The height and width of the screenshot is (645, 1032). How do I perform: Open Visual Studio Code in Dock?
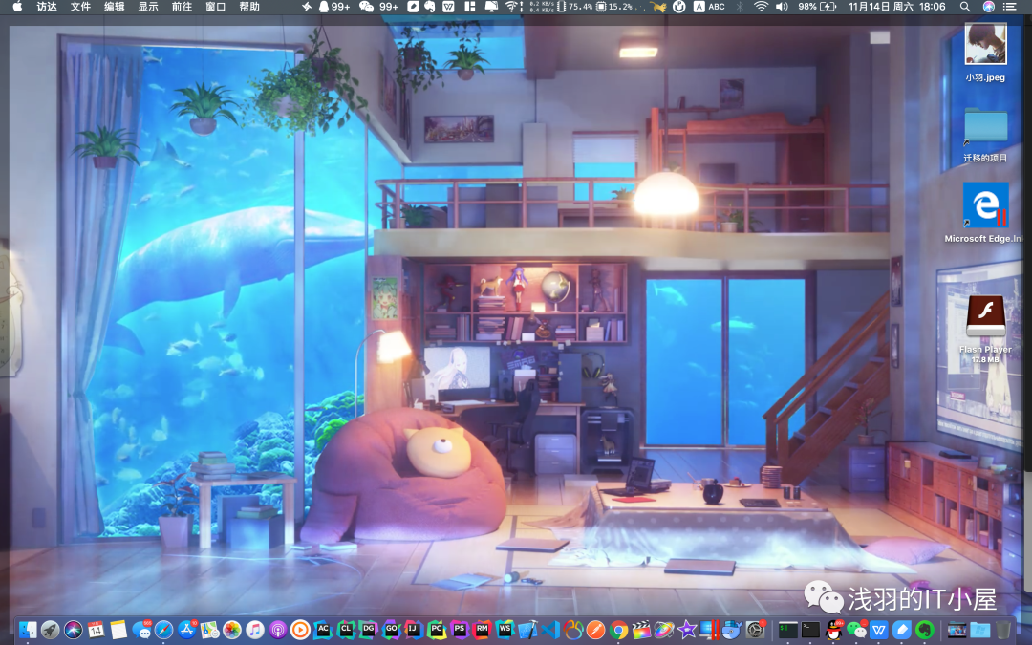(x=551, y=630)
